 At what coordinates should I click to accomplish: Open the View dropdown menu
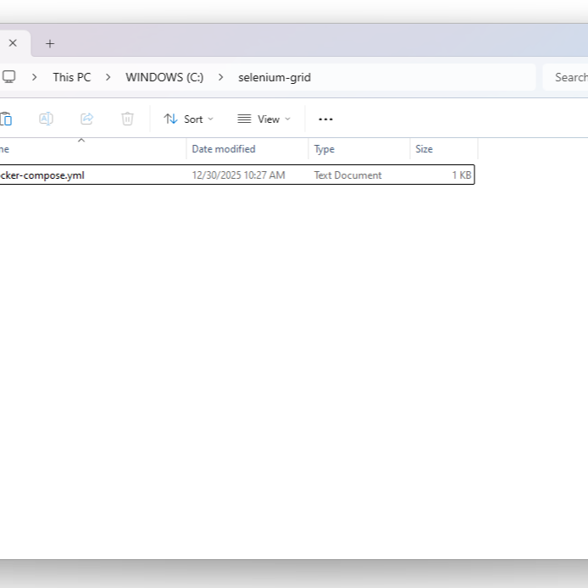coord(263,119)
